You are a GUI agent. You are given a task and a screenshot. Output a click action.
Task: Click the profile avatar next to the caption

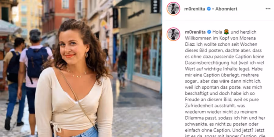point(173,34)
